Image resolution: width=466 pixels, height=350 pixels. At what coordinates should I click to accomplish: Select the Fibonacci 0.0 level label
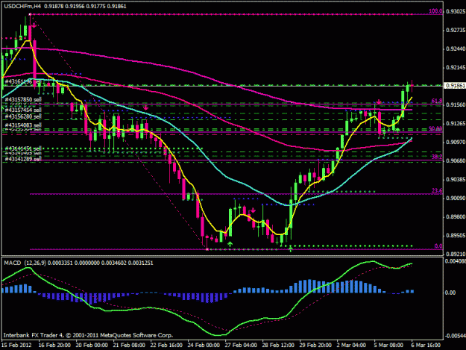coord(438,246)
